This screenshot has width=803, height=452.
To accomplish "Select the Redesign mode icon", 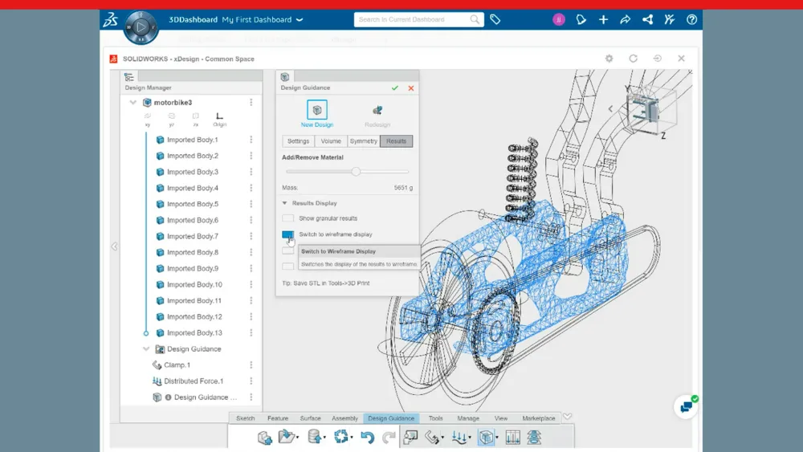I will point(377,110).
